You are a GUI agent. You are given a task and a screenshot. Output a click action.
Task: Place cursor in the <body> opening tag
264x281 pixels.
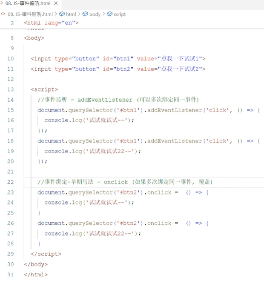[x=34, y=38]
